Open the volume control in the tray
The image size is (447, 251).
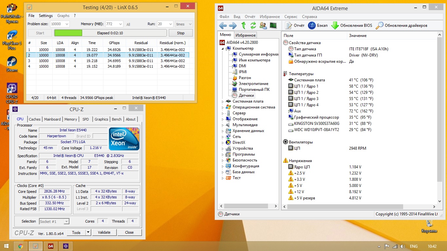(x=402, y=246)
